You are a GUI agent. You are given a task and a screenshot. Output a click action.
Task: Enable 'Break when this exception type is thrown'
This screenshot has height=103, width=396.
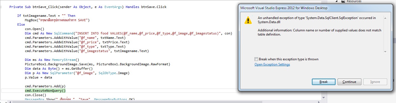click(256, 59)
